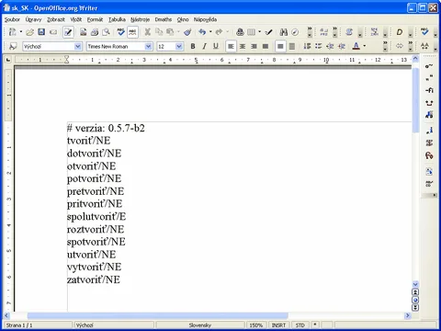441x331 pixels.
Task: Select Align Right
Action: coord(254,46)
